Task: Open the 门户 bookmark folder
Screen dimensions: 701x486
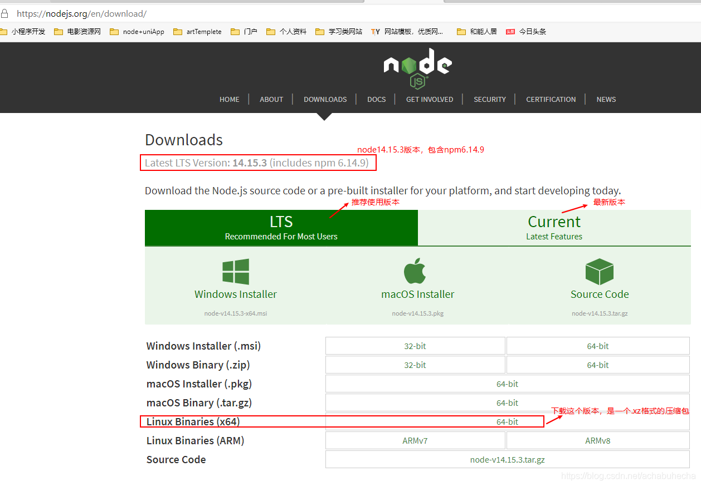Action: [x=244, y=32]
